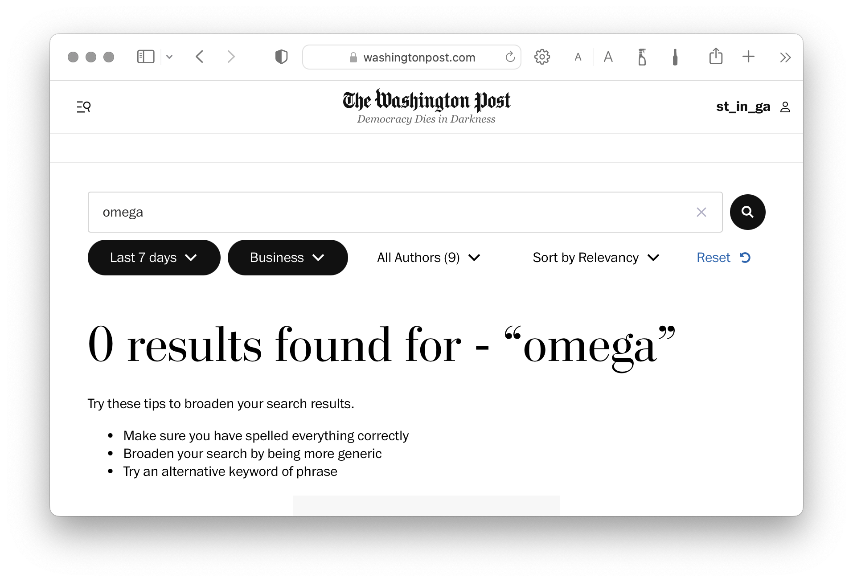Screen dimensions: 853x582
Task: Open the Business section dropdown
Action: [x=287, y=258]
